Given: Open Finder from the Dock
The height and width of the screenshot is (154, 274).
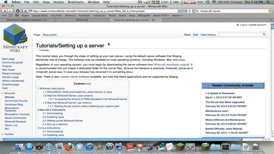Looking at the screenshot, I should [x=19, y=147].
